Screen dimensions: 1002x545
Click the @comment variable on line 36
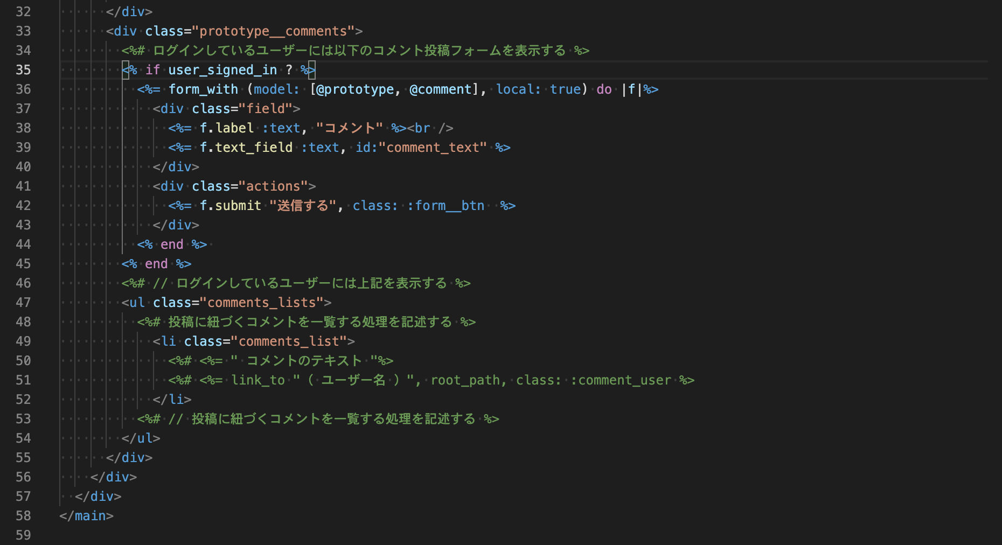pyautogui.click(x=442, y=89)
